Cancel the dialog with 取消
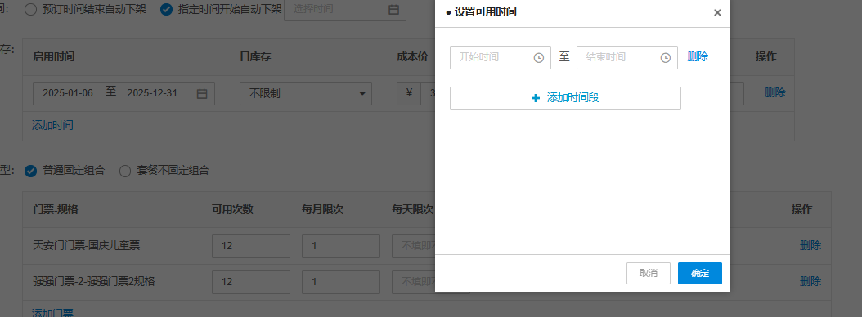Screen dimensions: 862x317 coord(649,273)
